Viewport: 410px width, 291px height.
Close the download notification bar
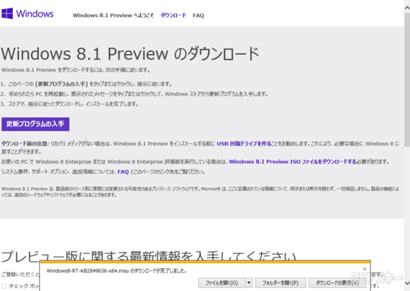364,268
